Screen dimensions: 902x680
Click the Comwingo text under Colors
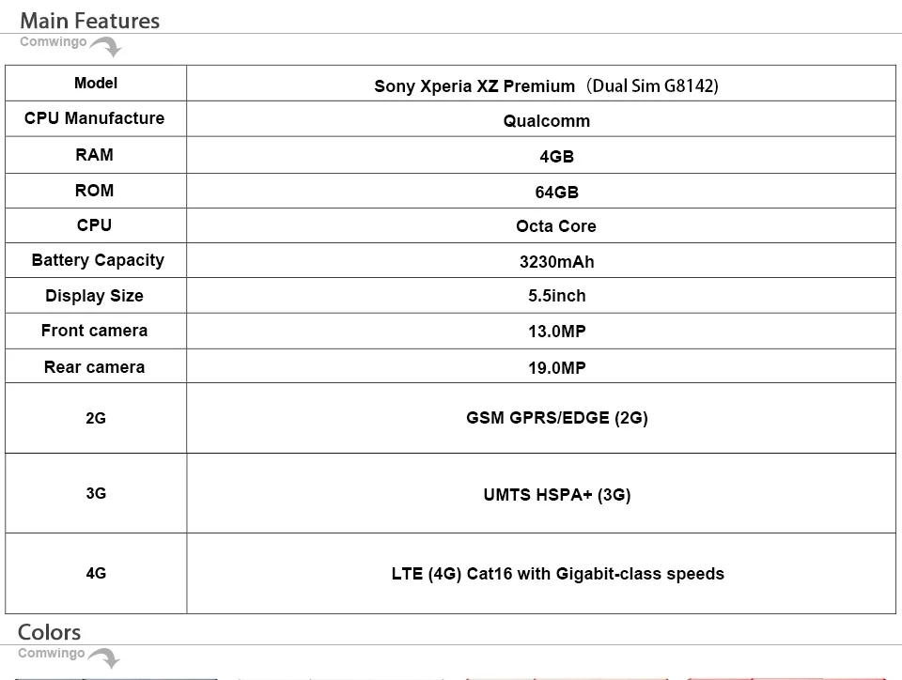point(51,654)
